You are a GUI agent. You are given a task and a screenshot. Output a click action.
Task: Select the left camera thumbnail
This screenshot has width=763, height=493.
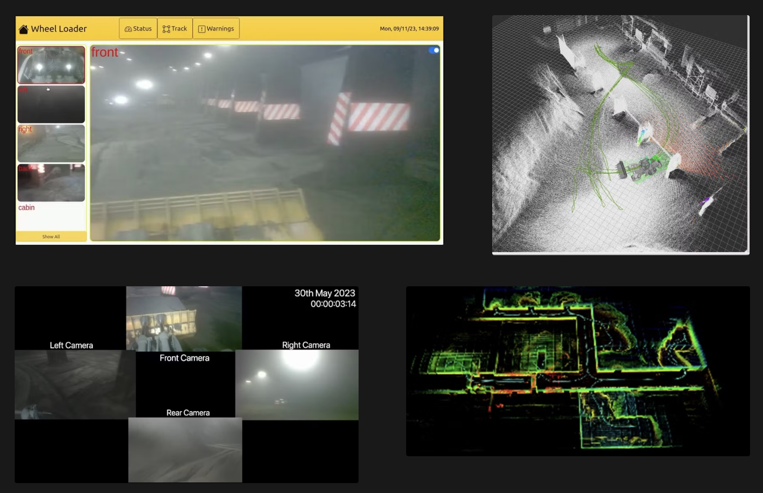pos(51,104)
